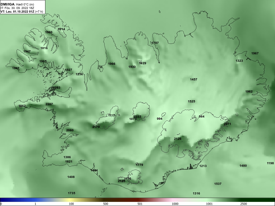Screen dimensions: 275x206
Task: Click the map value 1457
Action: pyautogui.click(x=194, y=80)
